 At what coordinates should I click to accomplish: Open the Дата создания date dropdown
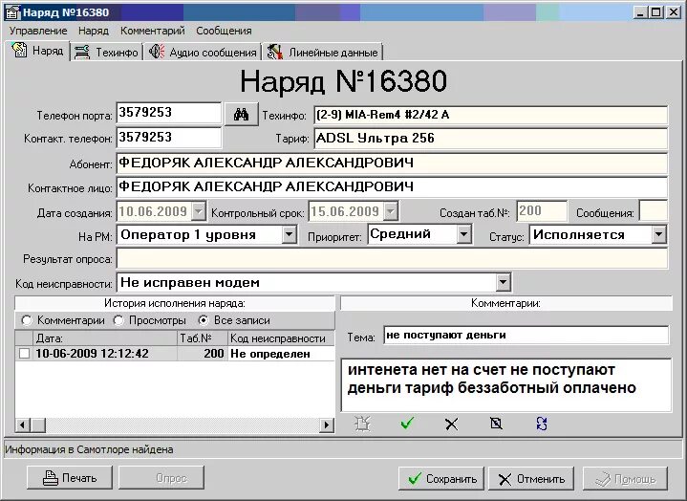click(x=199, y=211)
